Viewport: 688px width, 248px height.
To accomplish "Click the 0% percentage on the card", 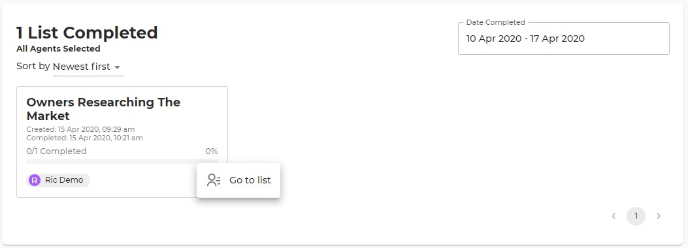I will click(212, 151).
